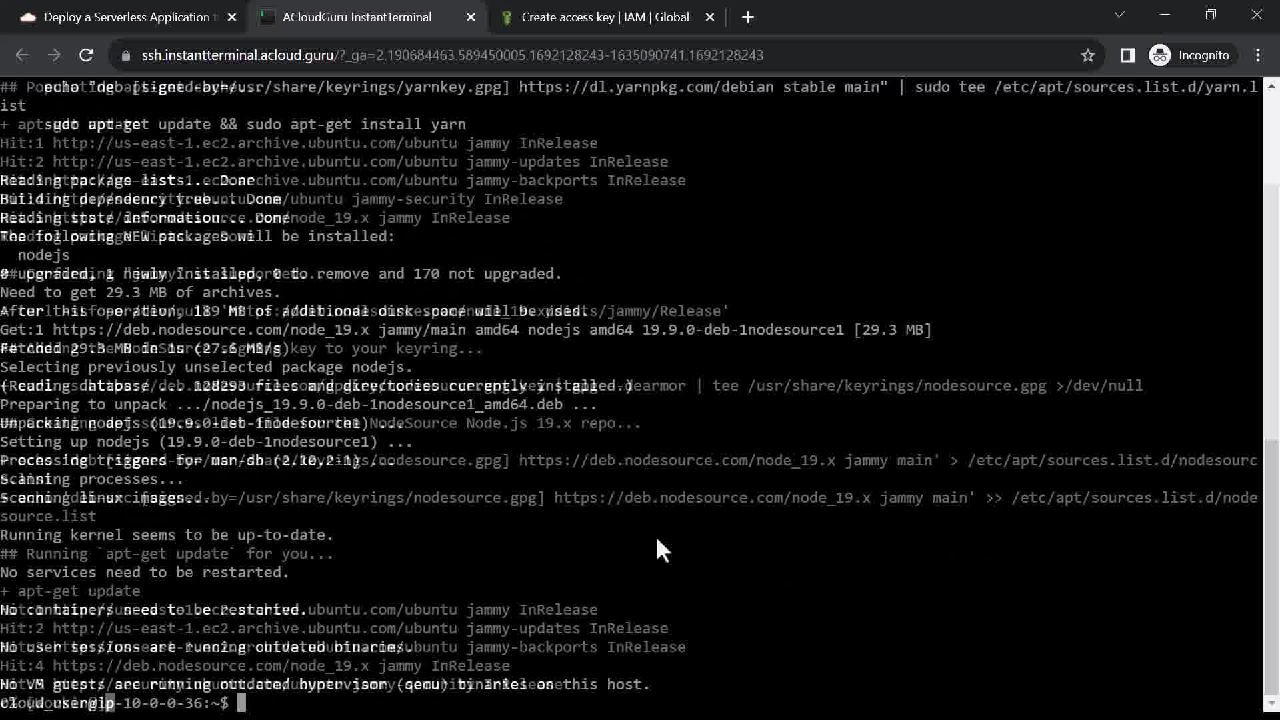
Task: Switch to Deploy a Serverless Application tab
Action: tap(127, 17)
